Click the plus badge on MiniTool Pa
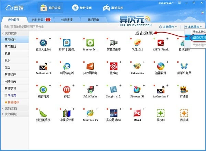The height and width of the screenshot is (151, 206). pyautogui.click(x=97, y=109)
